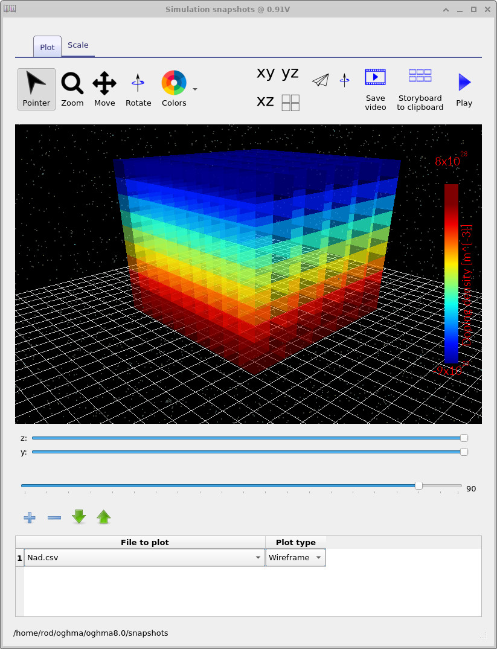
Task: Open the Wireframe plot type dropdown
Action: click(318, 557)
